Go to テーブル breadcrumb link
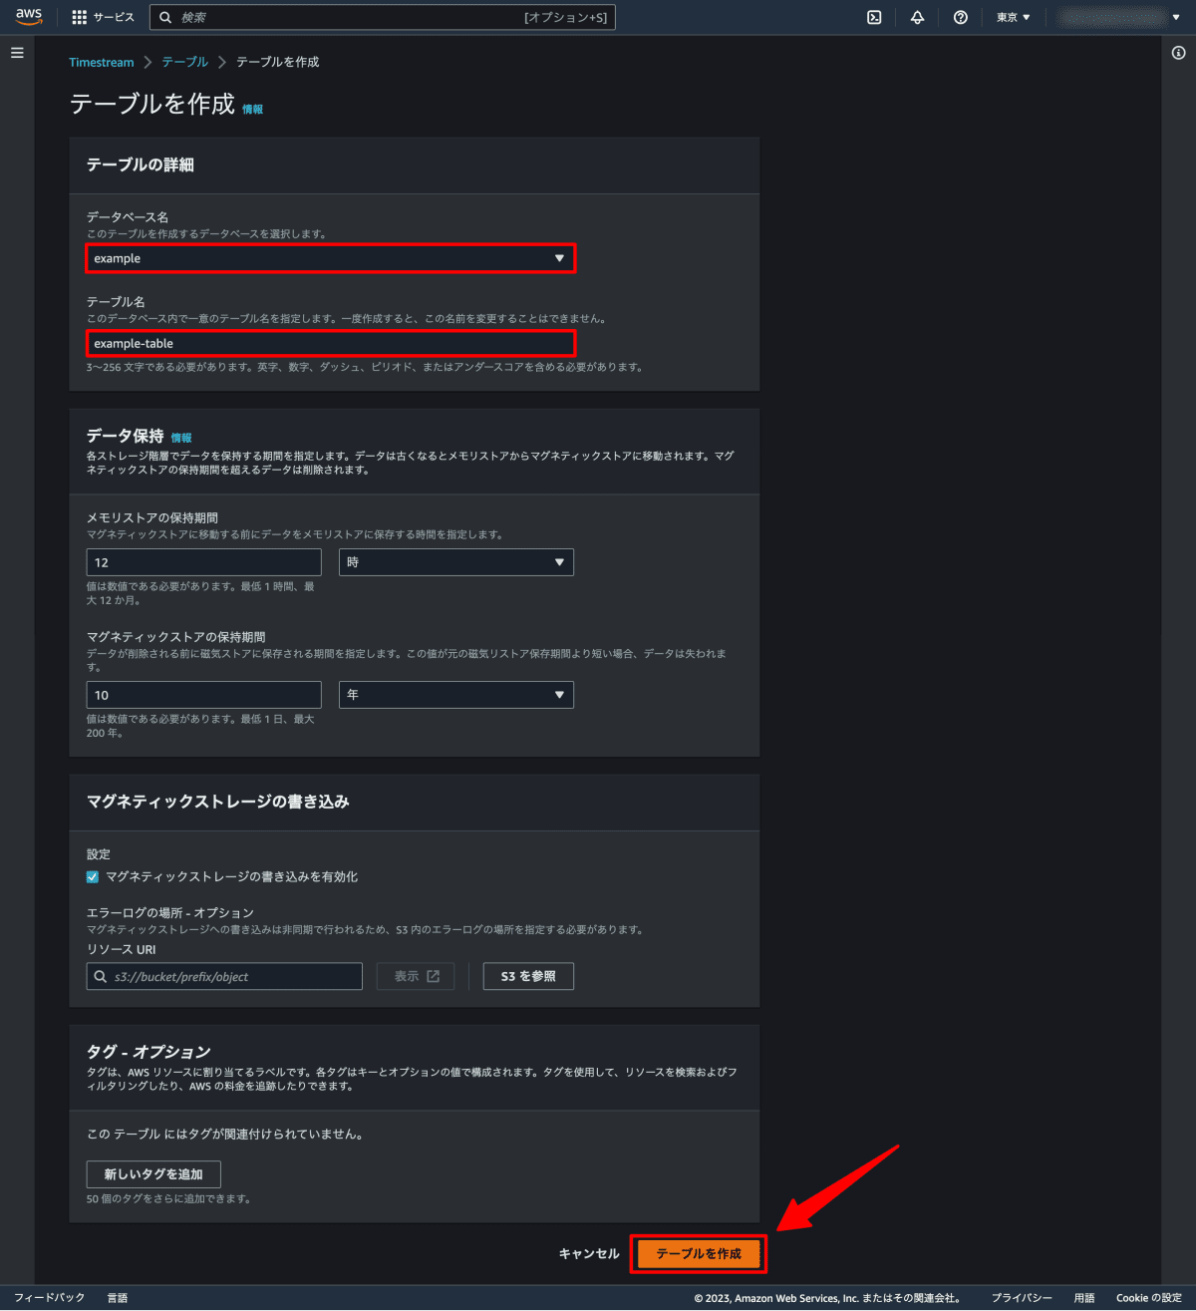 pyautogui.click(x=185, y=62)
